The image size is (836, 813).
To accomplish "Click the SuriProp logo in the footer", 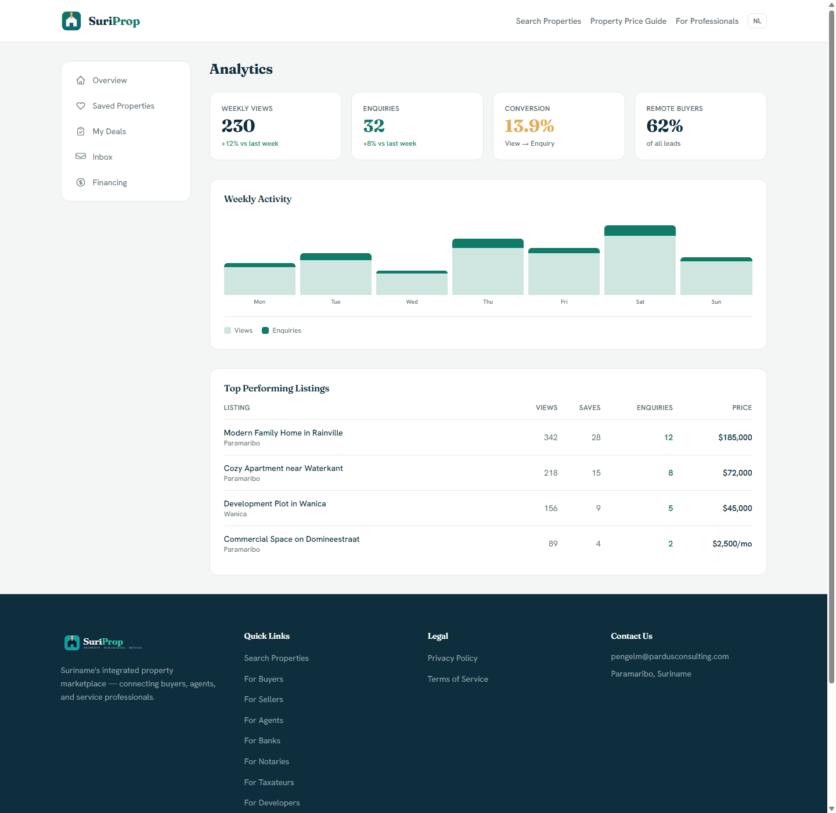I will [103, 642].
